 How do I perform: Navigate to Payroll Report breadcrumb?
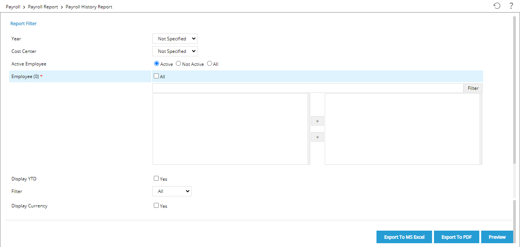(43, 7)
